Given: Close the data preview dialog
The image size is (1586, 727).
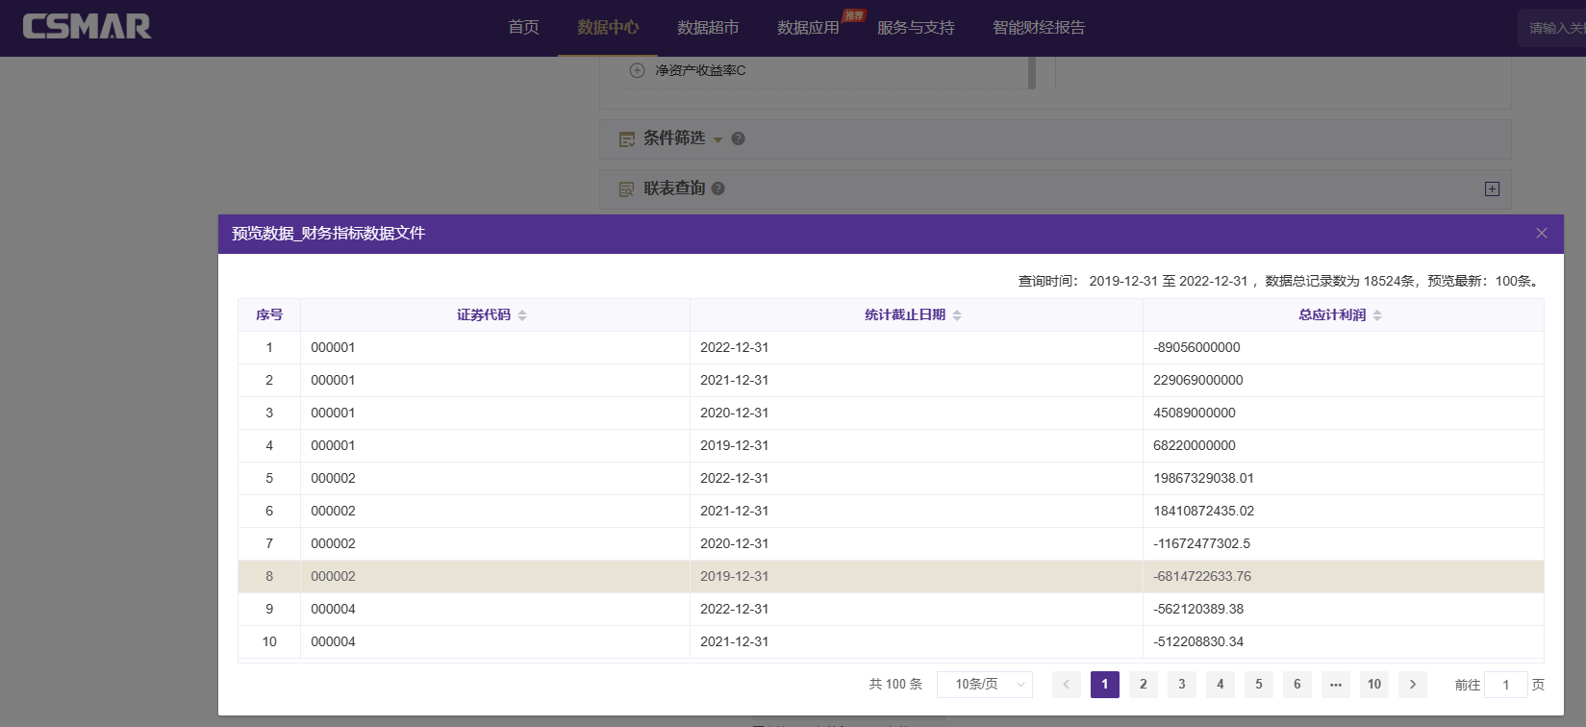Looking at the screenshot, I should click(1541, 234).
